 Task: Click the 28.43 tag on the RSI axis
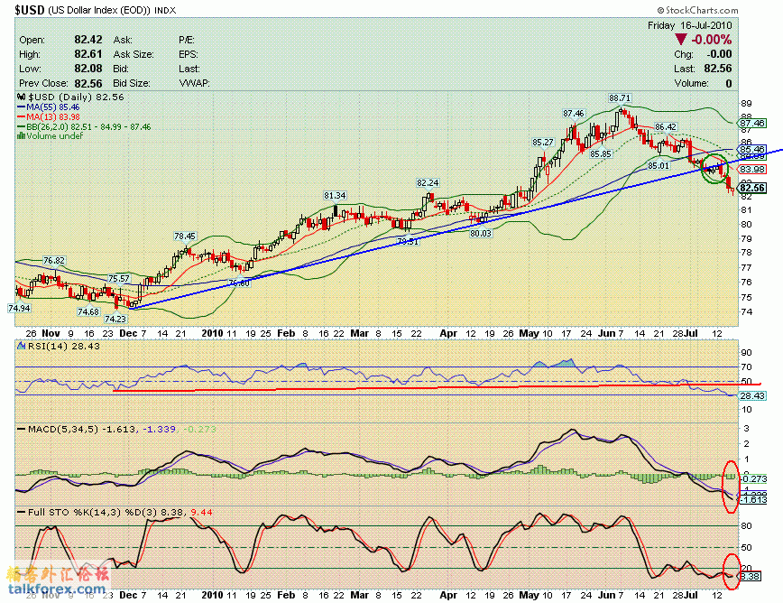(x=753, y=395)
